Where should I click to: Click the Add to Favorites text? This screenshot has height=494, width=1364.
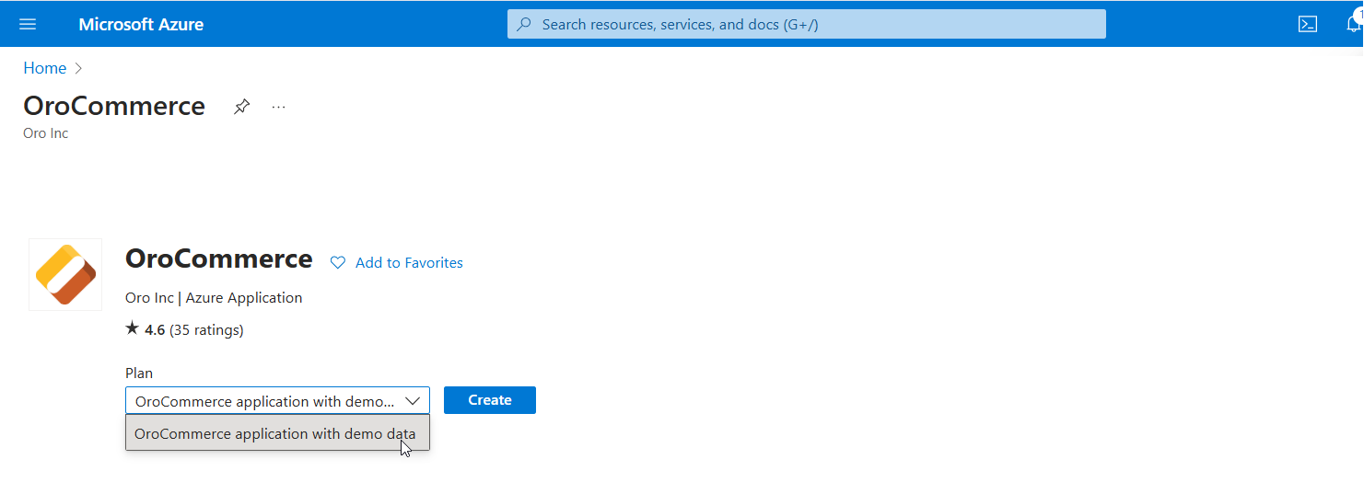pyautogui.click(x=409, y=263)
